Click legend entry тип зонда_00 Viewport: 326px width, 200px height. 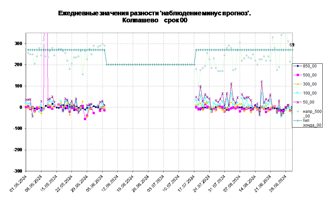pyautogui.click(x=308, y=123)
